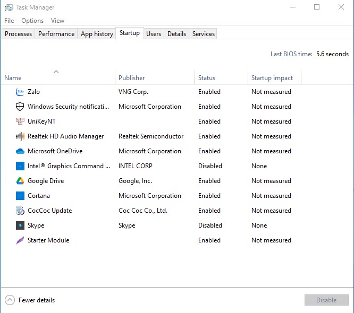Collapse view with Fewer details chevron
The image size is (354, 313).
coord(10,300)
